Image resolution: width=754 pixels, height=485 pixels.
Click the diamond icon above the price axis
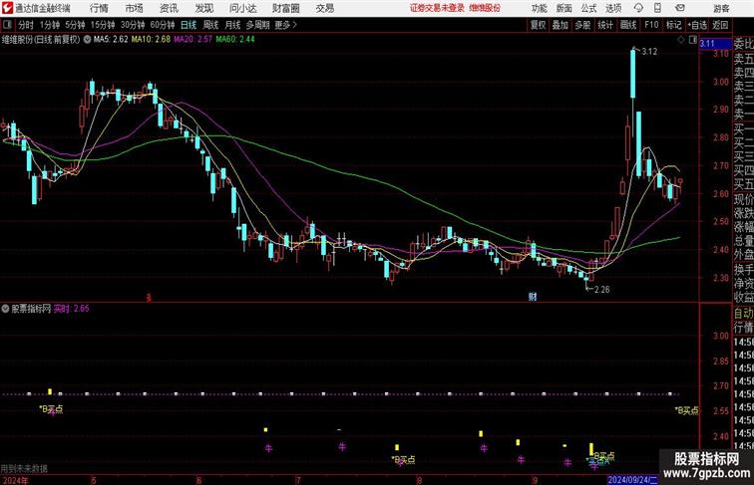681,41
